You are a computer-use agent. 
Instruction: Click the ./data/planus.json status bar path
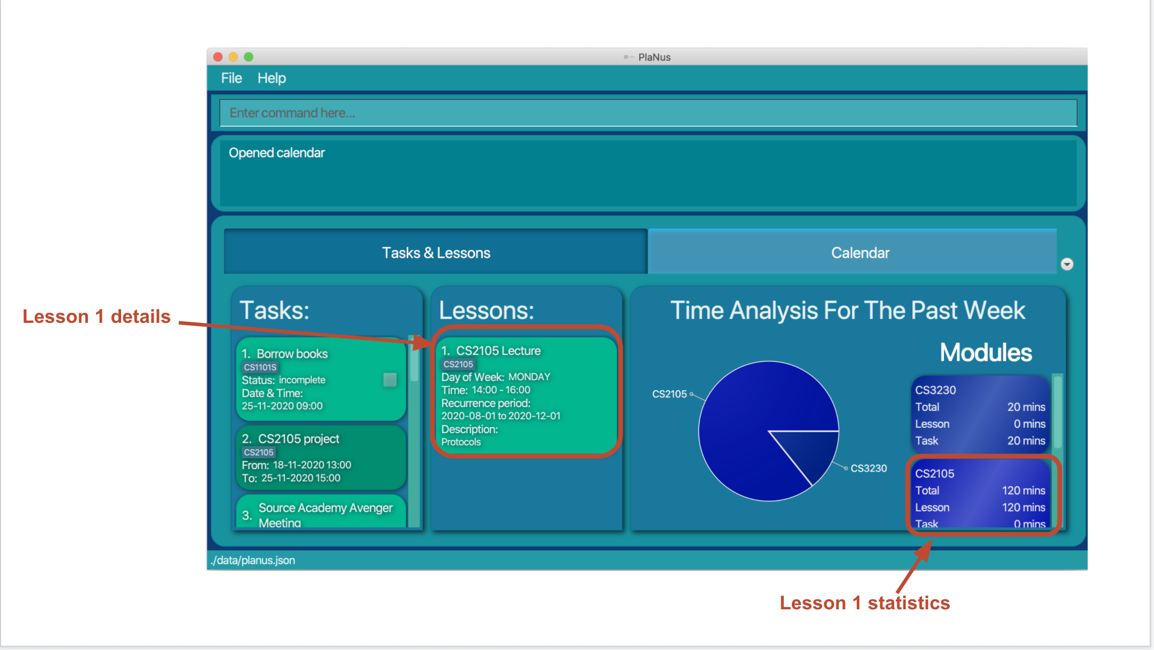[x=253, y=560]
